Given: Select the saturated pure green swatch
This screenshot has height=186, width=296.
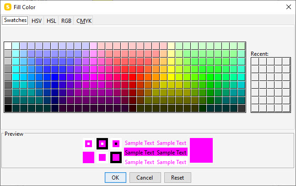Looking at the screenshot, I should pyautogui.click(x=210, y=77).
